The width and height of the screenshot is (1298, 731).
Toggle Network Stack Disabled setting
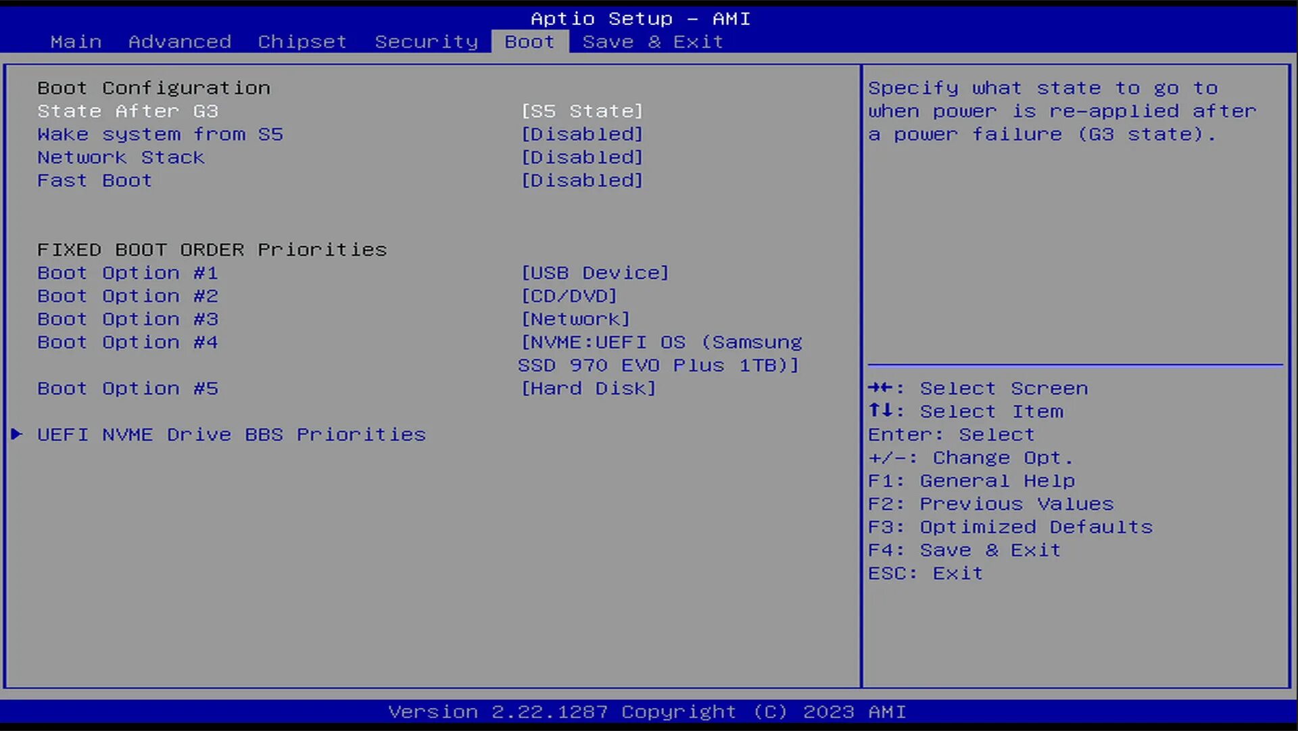tap(581, 157)
